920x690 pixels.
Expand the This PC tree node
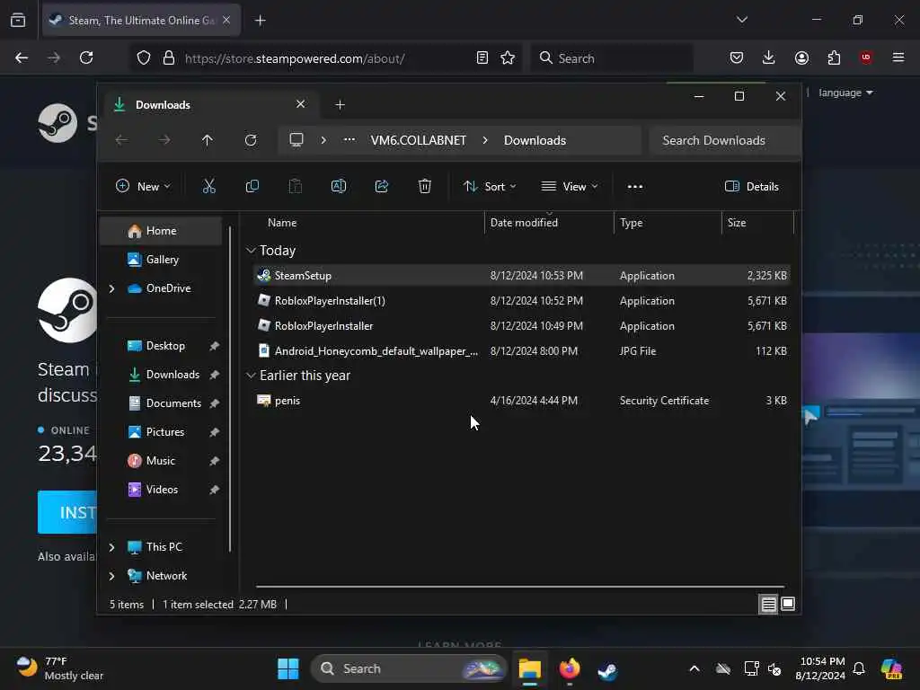pos(111,547)
